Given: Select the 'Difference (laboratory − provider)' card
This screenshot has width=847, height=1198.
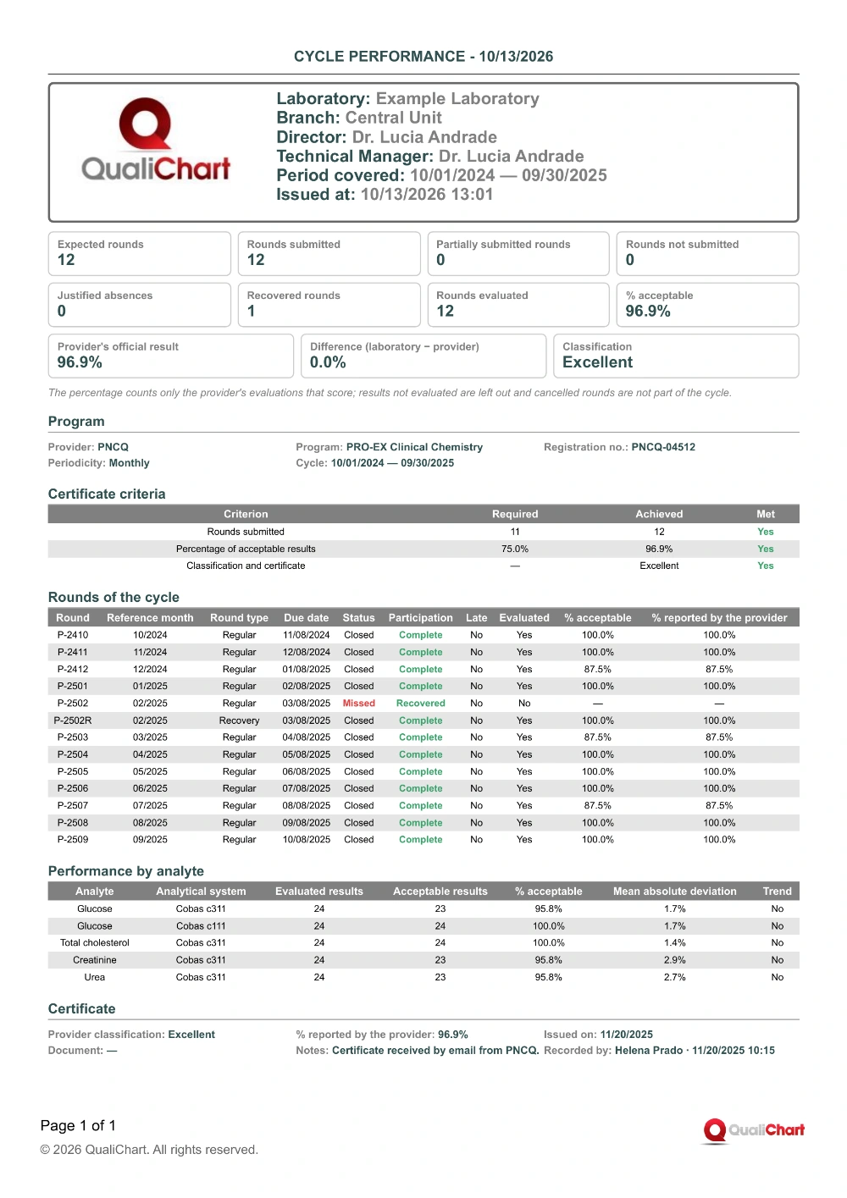Looking at the screenshot, I should (x=423, y=356).
